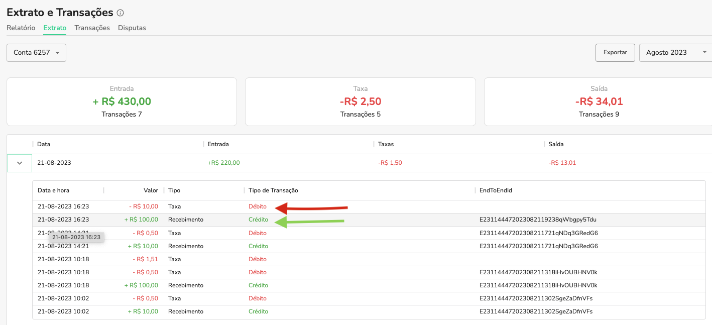
Task: Click the Valor column header
Action: point(151,190)
